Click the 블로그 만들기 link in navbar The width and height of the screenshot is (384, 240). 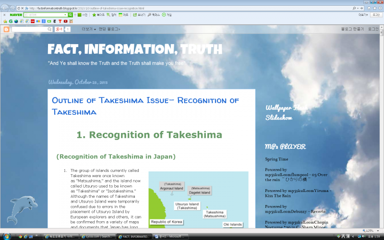352,29
